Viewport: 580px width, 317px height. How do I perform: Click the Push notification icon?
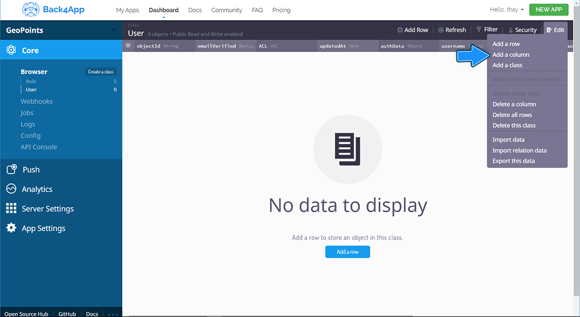click(11, 169)
